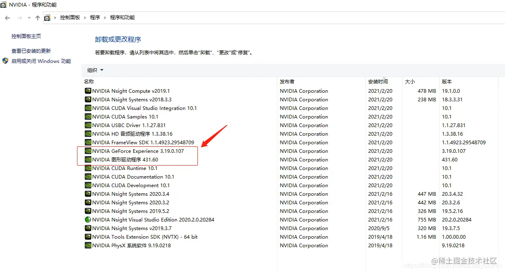
Task: Select NVIDIA CUDA Runtime 10.1 name
Action: [x=125, y=168]
